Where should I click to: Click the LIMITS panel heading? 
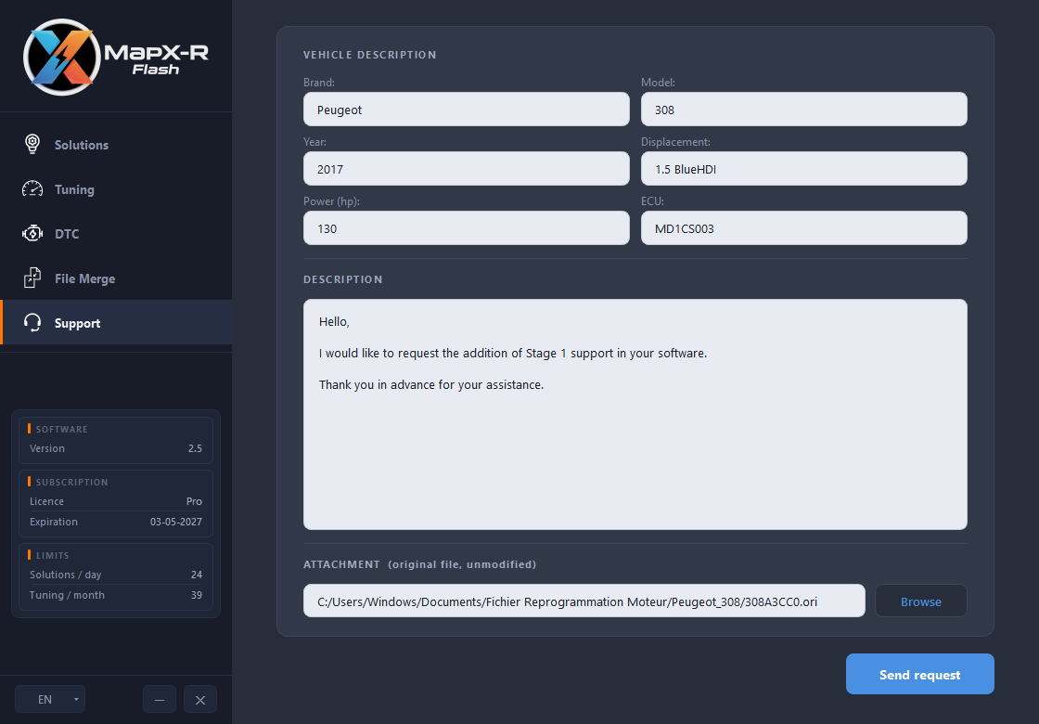52,556
